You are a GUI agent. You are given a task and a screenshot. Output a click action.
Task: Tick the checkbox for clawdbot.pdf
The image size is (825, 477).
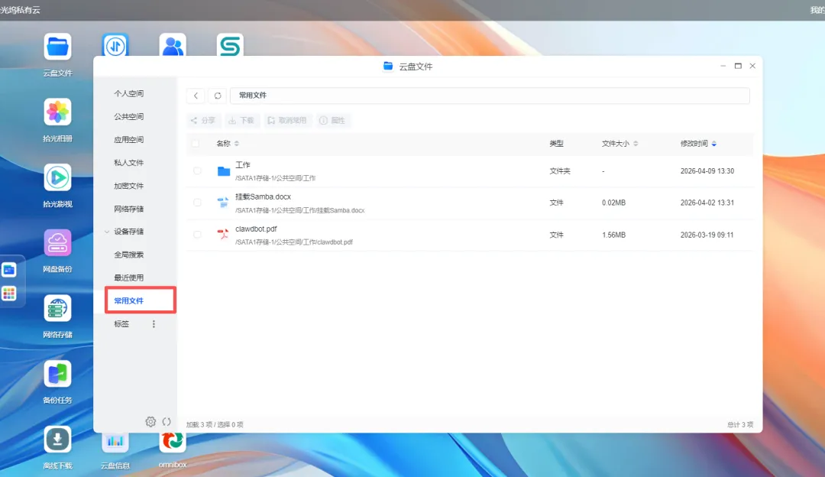[197, 235]
